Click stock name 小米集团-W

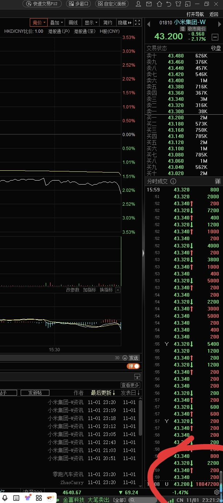(190, 22)
